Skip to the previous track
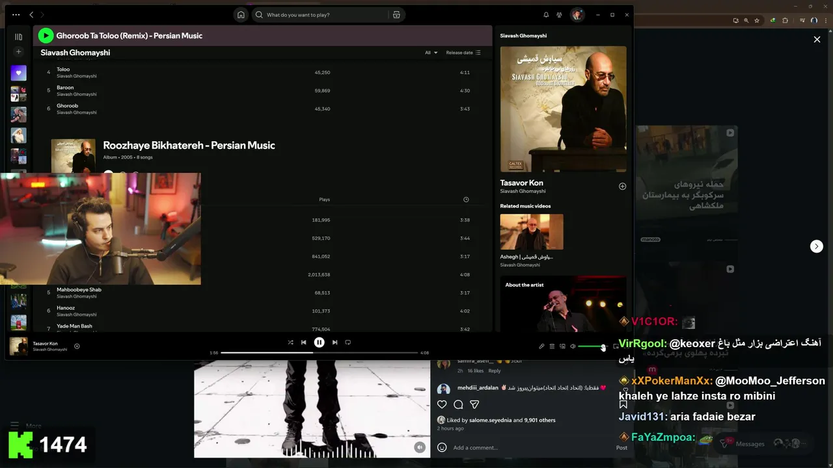Image resolution: width=833 pixels, height=468 pixels. coord(303,343)
